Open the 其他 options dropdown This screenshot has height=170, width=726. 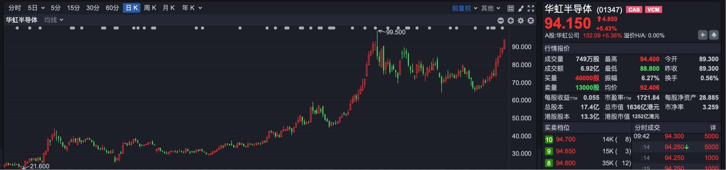click(x=491, y=8)
